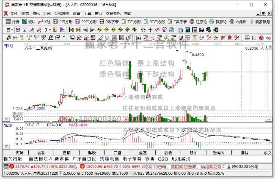Jump to first bar with |◀ button
The image size is (275, 179).
pos(71,30)
